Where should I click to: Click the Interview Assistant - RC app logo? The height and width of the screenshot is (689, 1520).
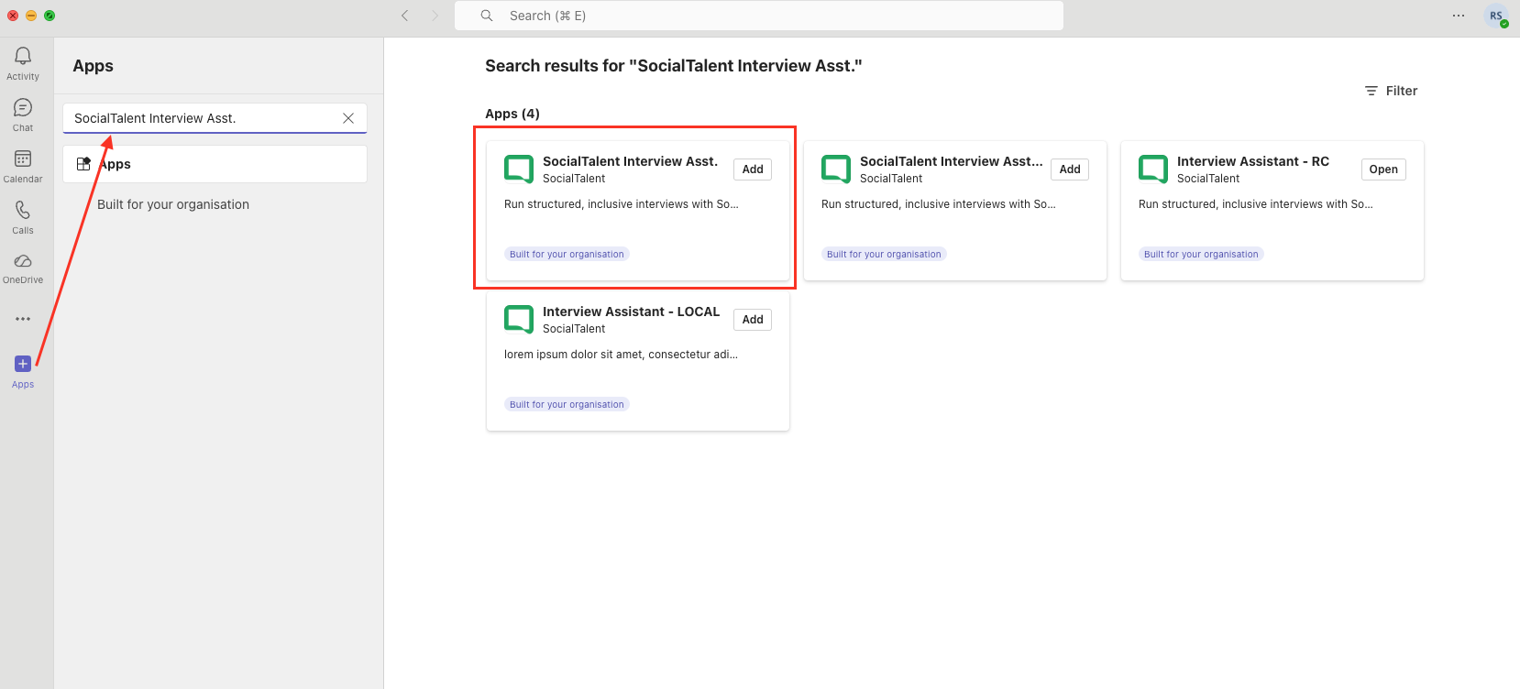point(1153,169)
